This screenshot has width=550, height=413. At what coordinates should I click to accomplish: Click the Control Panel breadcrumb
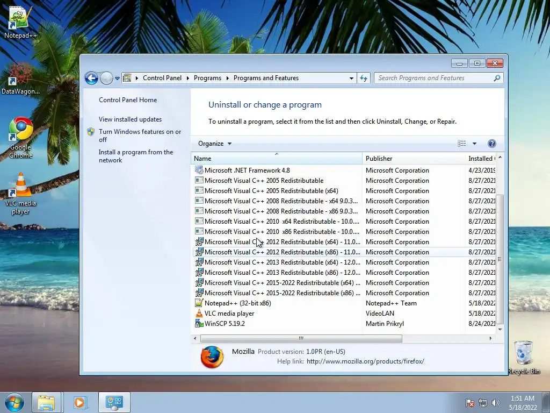(162, 78)
